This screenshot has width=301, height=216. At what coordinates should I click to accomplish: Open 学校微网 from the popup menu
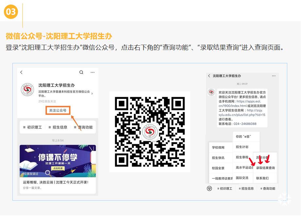click(x=221, y=147)
